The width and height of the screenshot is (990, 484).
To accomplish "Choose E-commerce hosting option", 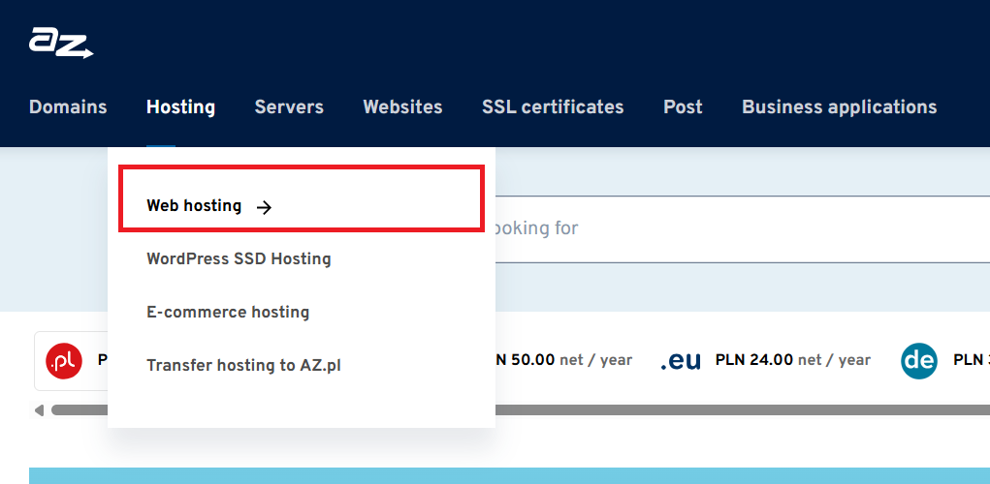I will tap(228, 312).
